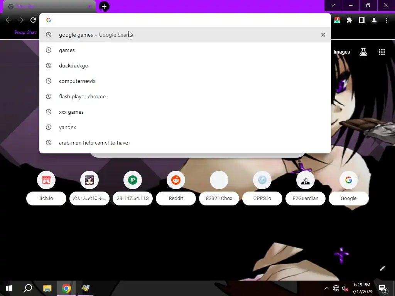The image size is (395, 296).
Task: Open the profile avatar icon
Action: (x=374, y=20)
